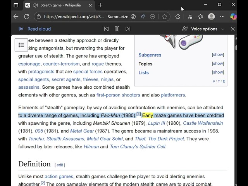Open the Lupin III link
This screenshot has height=186, width=248.
pos(157,123)
